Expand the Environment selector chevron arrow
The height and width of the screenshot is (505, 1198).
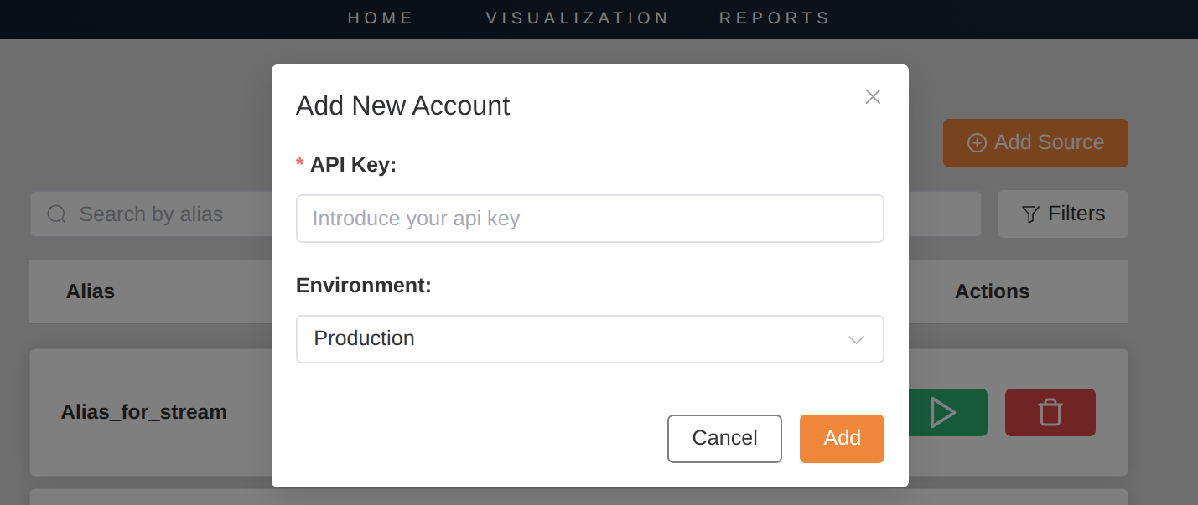coord(856,340)
